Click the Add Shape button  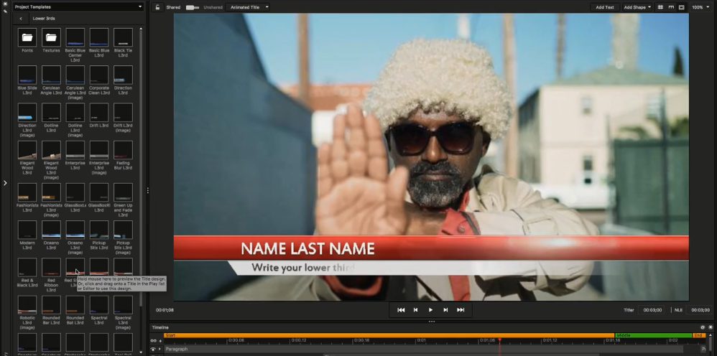(637, 7)
